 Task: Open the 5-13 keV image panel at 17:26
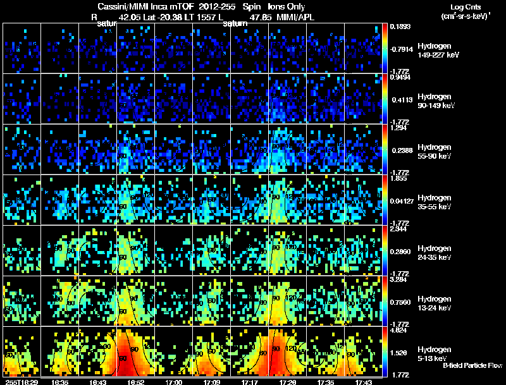tap(287, 351)
